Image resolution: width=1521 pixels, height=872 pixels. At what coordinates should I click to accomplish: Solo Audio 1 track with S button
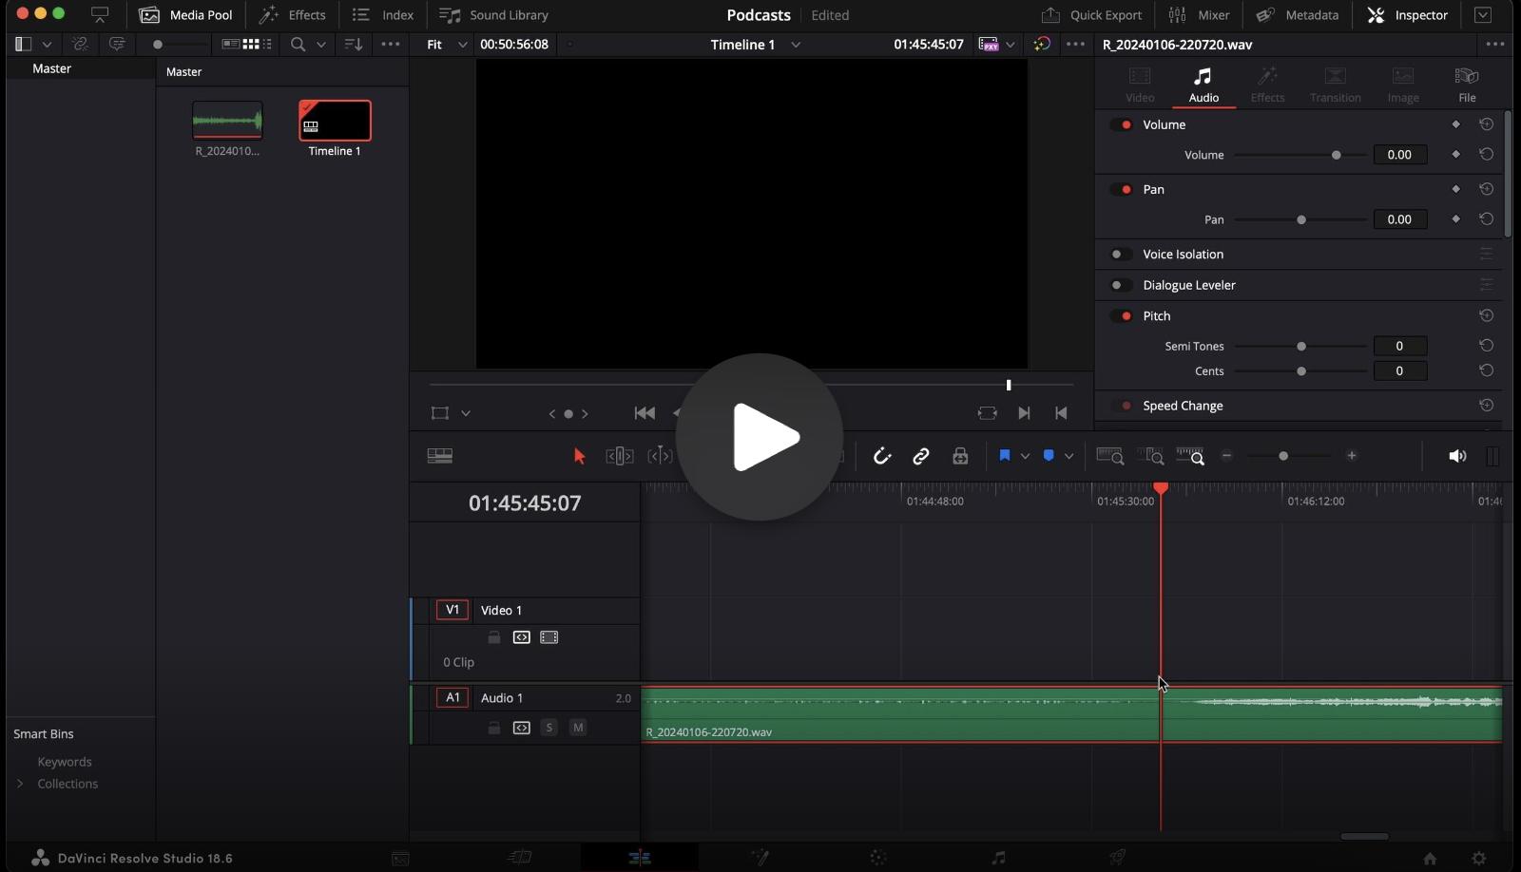pyautogui.click(x=549, y=728)
